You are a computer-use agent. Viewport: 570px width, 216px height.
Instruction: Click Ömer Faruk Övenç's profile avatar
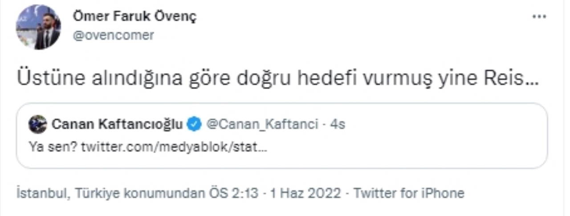tap(38, 27)
